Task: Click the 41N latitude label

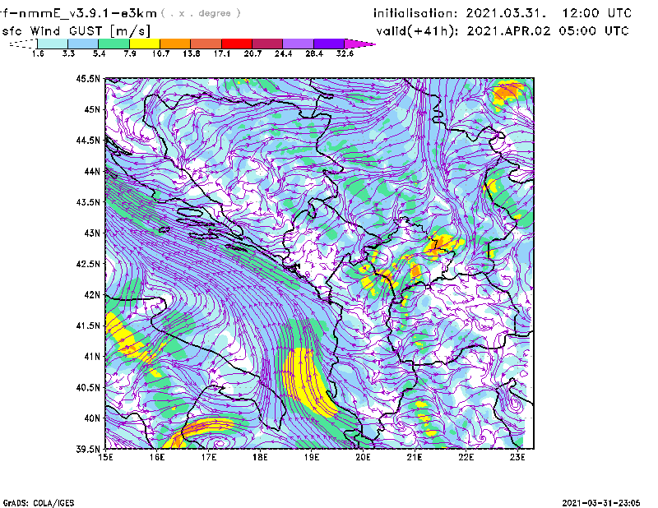Action: tap(92, 357)
